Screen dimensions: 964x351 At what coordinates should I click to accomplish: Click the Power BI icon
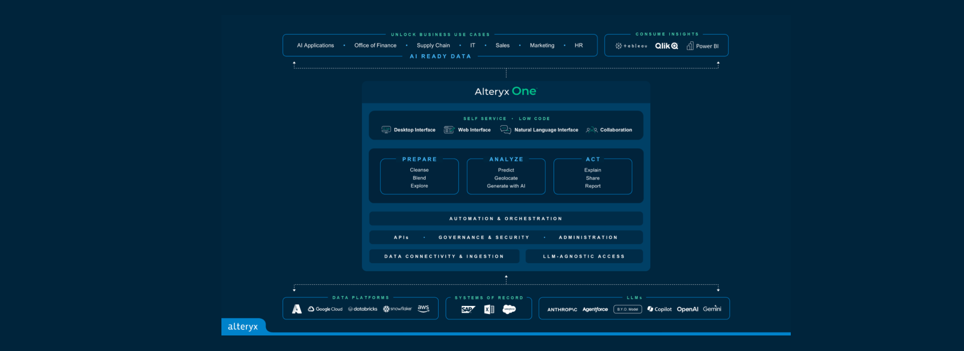pyautogui.click(x=690, y=46)
